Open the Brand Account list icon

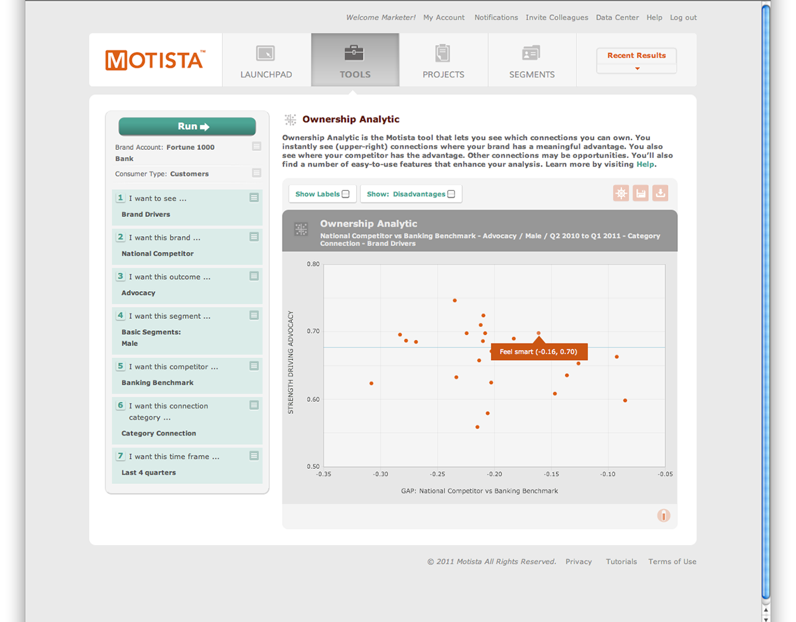click(257, 147)
